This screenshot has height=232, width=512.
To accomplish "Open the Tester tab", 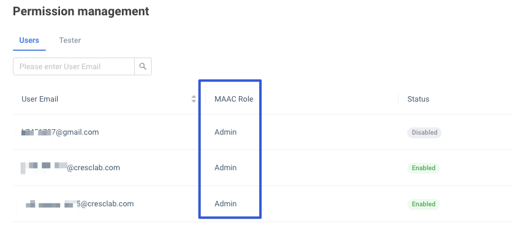I will click(x=70, y=40).
